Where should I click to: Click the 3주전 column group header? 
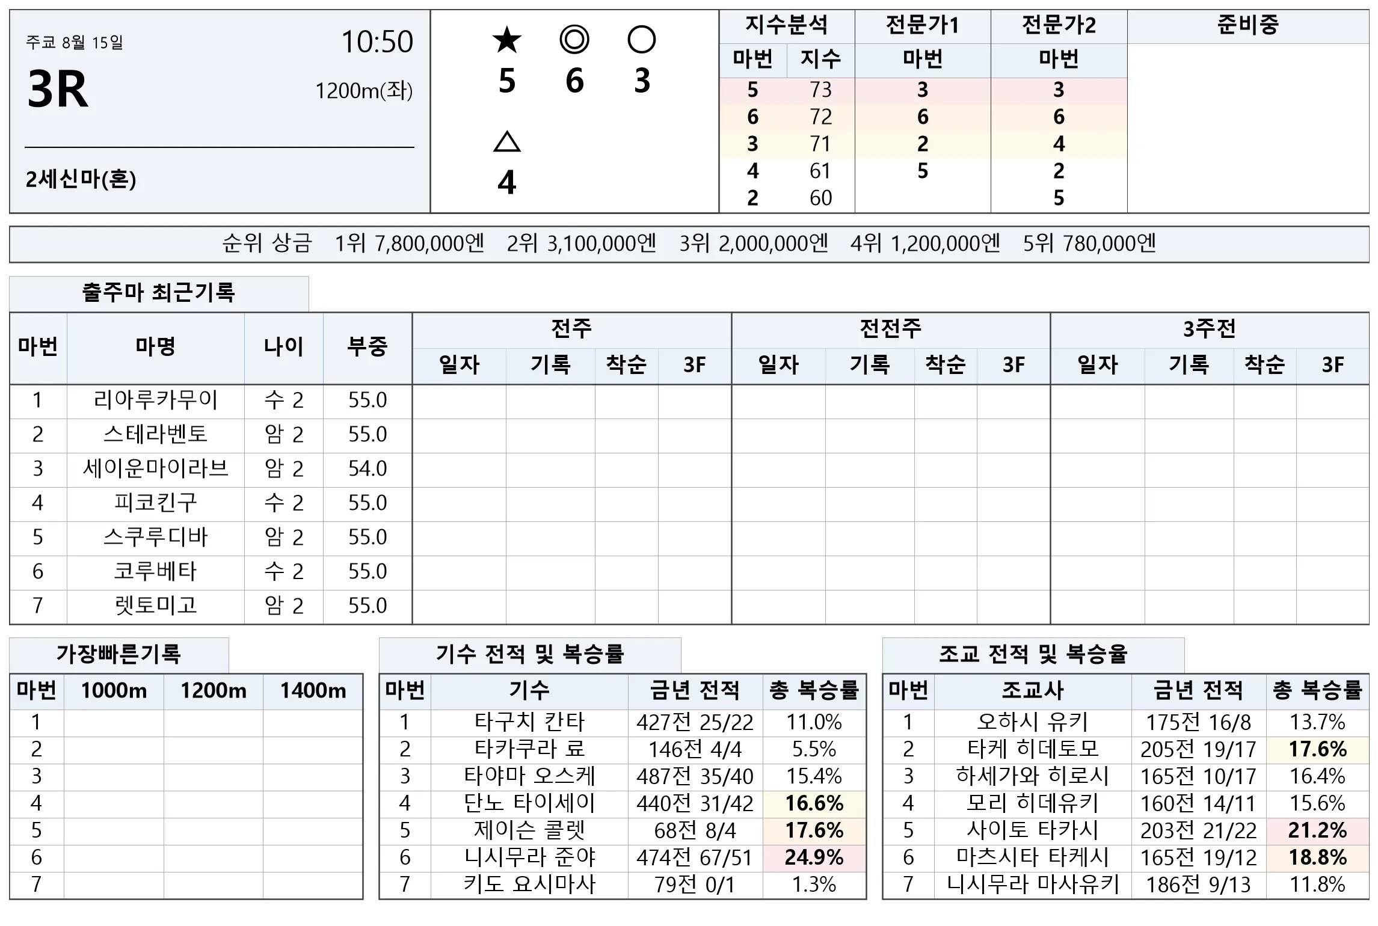pyautogui.click(x=1210, y=329)
